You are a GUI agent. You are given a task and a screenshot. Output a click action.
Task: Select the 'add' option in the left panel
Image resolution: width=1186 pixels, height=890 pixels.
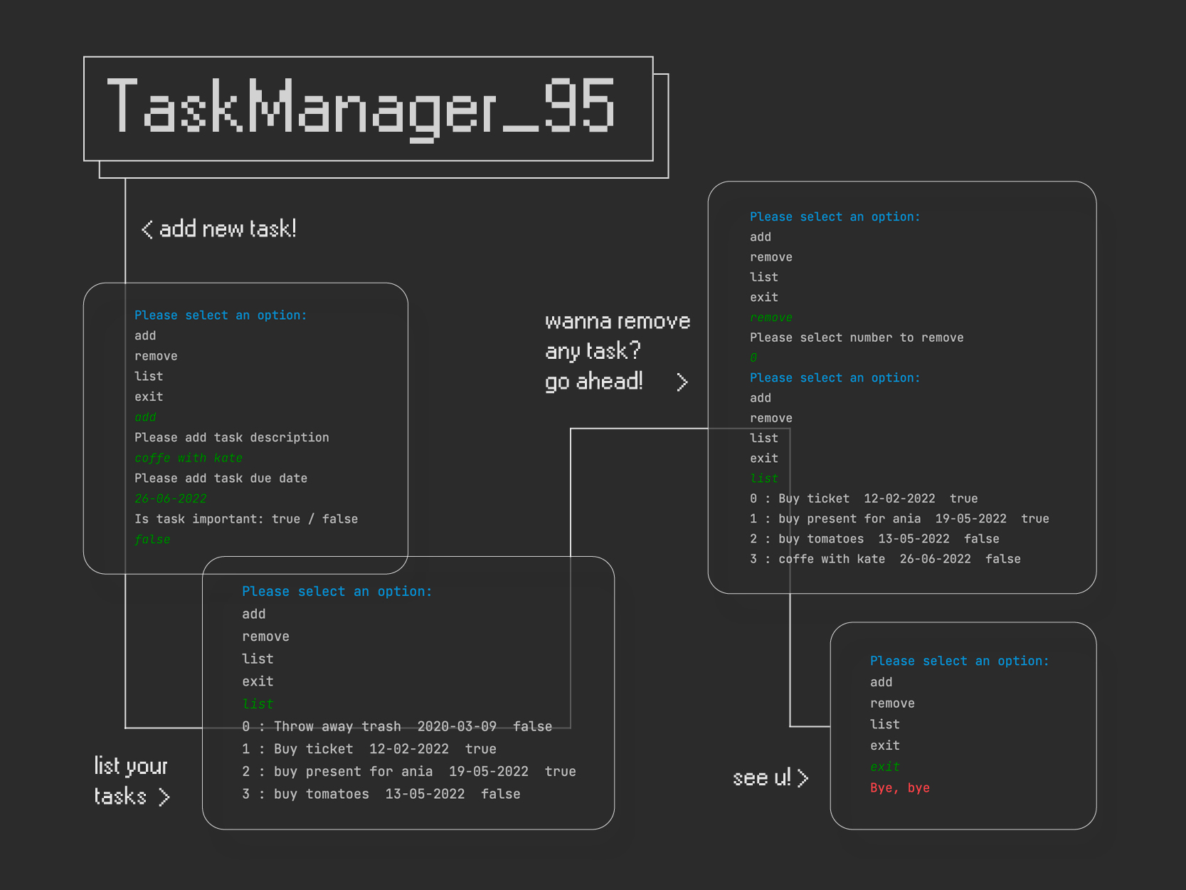click(x=144, y=335)
